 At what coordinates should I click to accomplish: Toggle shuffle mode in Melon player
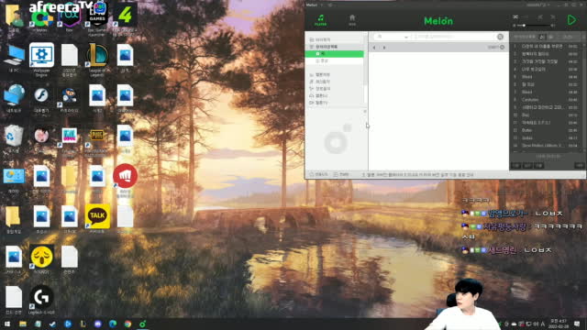coord(515,16)
